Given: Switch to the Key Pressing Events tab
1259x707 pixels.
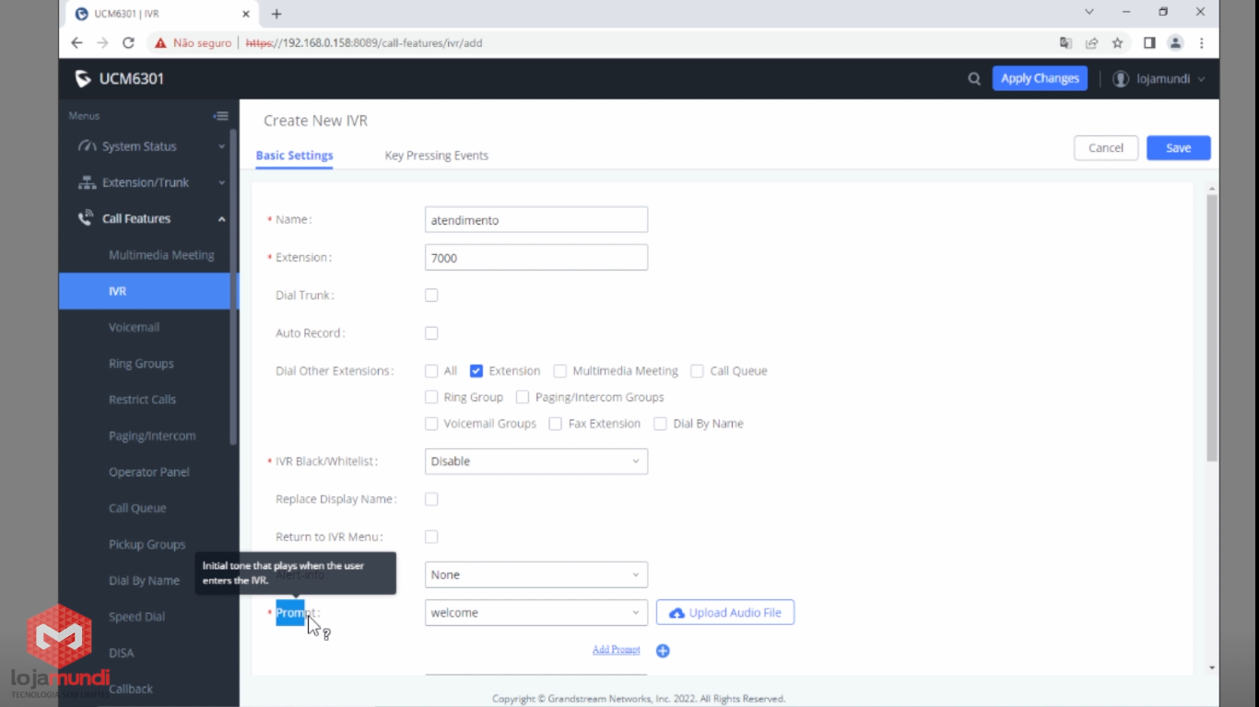Looking at the screenshot, I should [436, 156].
